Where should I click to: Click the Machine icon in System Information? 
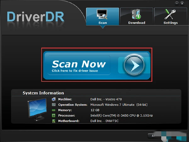54,99
